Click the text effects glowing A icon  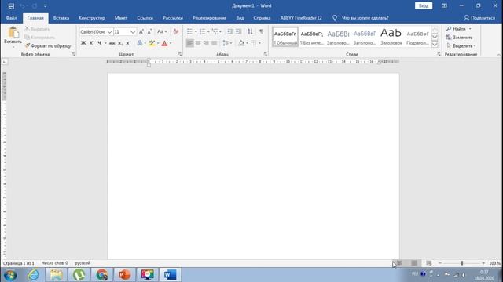[x=140, y=43]
